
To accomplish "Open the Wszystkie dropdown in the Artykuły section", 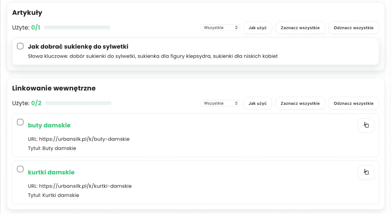I will [220, 27].
